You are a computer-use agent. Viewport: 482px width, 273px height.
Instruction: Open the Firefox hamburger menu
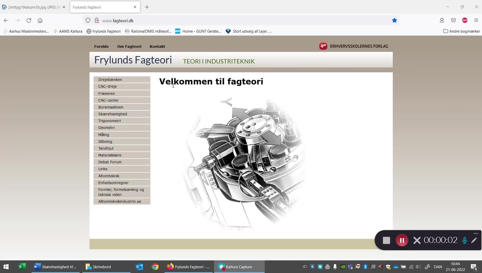click(476, 20)
